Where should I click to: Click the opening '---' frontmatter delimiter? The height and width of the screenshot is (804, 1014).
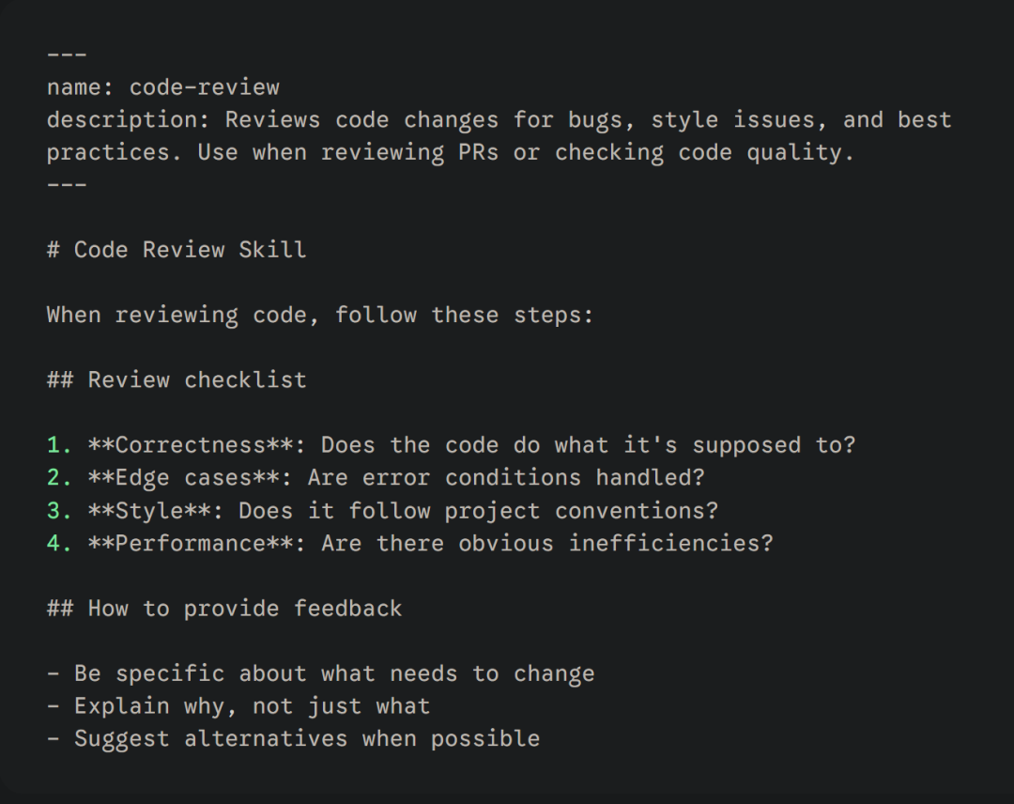pos(67,55)
